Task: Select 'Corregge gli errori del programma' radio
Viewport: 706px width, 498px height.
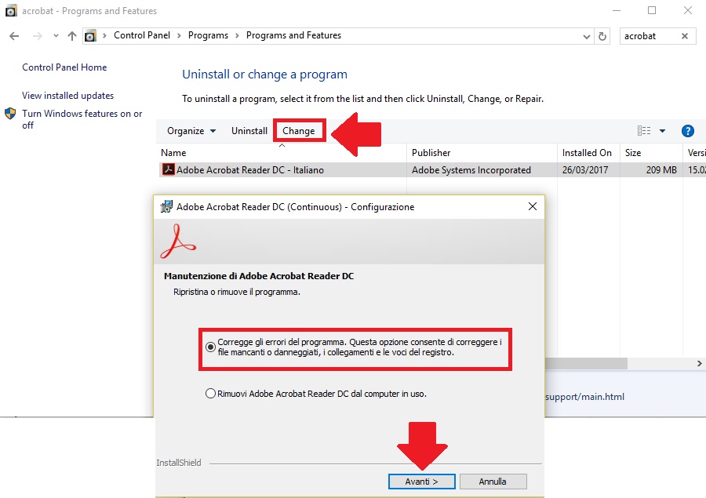Action: click(x=210, y=347)
